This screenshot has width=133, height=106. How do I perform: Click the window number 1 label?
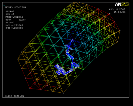tap(4, 5)
